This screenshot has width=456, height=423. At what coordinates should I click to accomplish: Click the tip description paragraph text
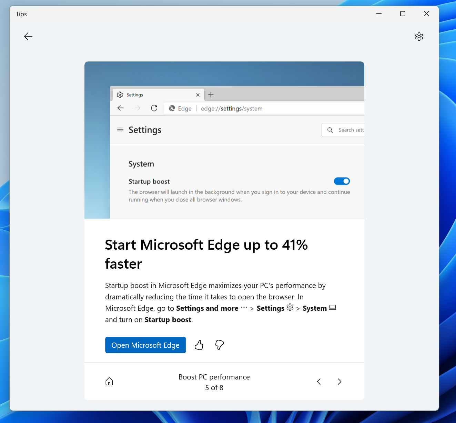[221, 302]
